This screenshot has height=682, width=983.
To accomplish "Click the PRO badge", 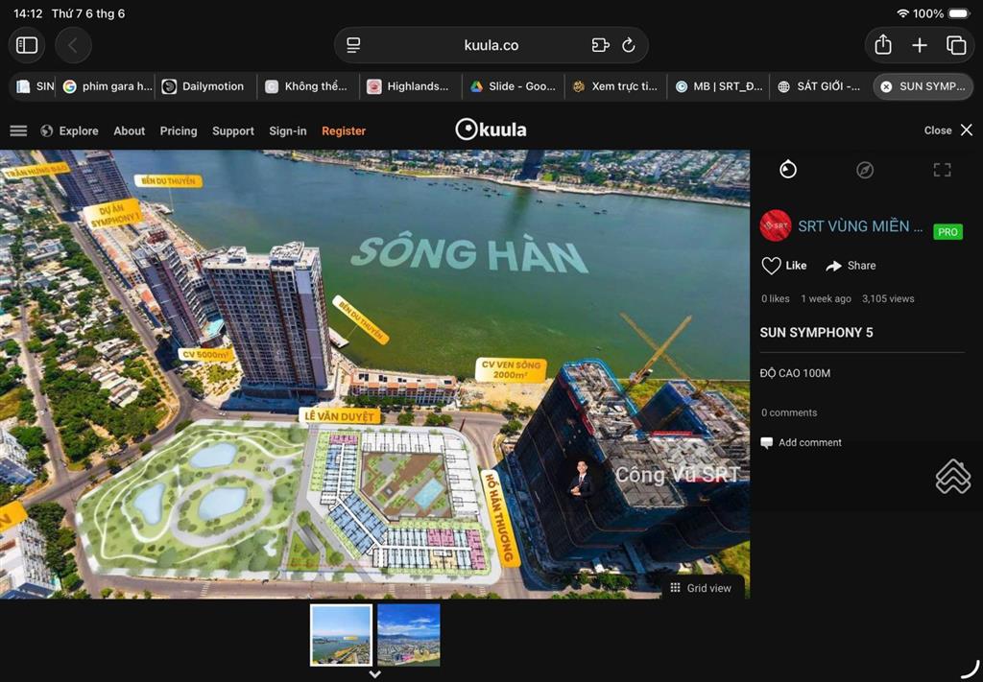I will click(x=947, y=232).
